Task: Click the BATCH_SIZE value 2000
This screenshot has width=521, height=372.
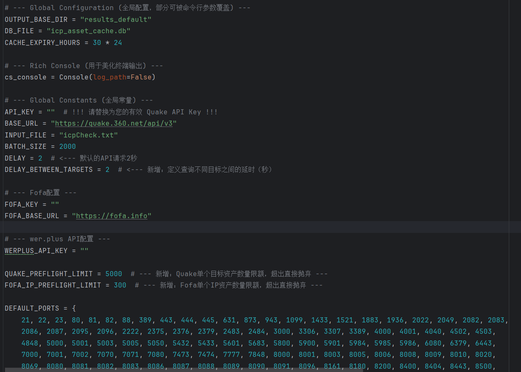Action: point(67,147)
